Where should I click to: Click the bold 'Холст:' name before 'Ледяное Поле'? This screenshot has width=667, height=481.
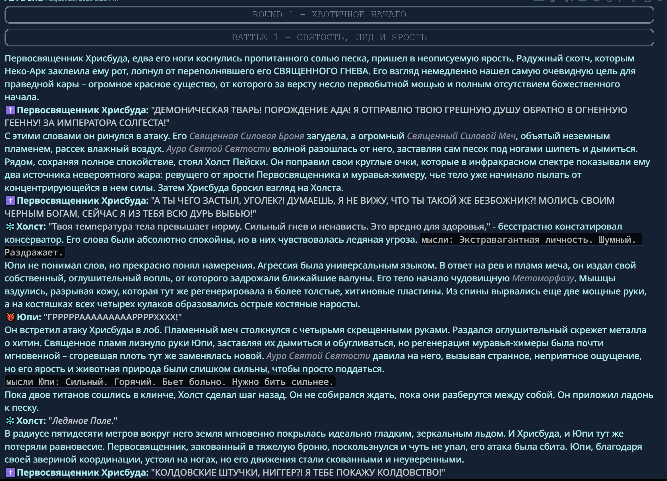click(x=31, y=421)
